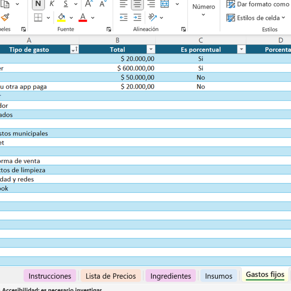291x291 pixels.
Task: Open the Tipo de gasto filter dropdown
Action: click(74, 50)
